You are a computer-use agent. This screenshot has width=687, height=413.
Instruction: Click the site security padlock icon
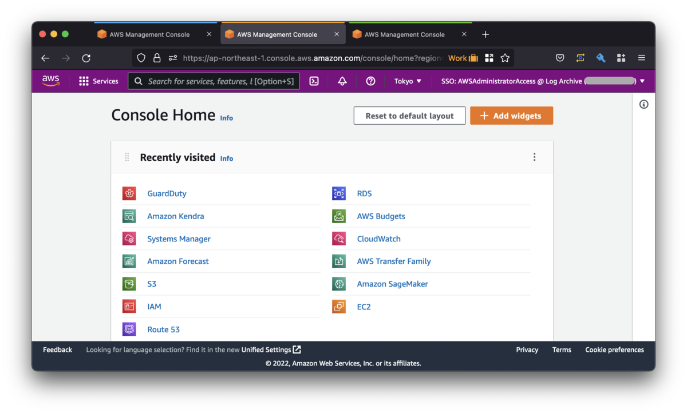click(x=157, y=58)
